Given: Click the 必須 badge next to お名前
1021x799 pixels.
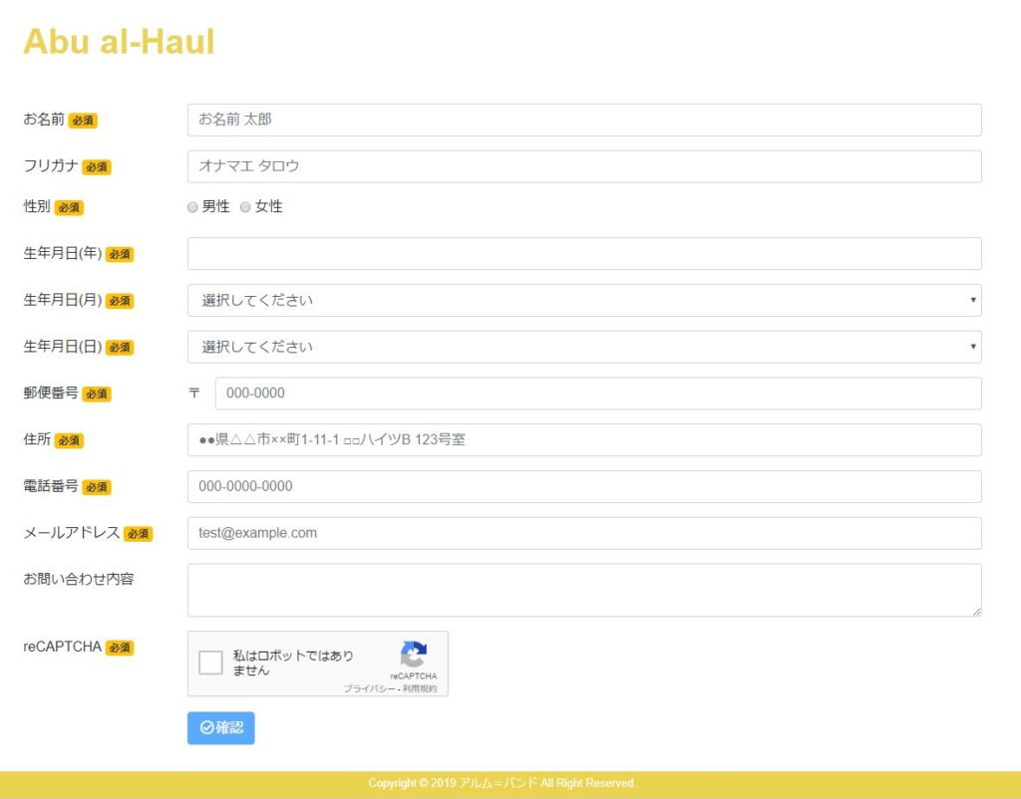Looking at the screenshot, I should point(83,121).
